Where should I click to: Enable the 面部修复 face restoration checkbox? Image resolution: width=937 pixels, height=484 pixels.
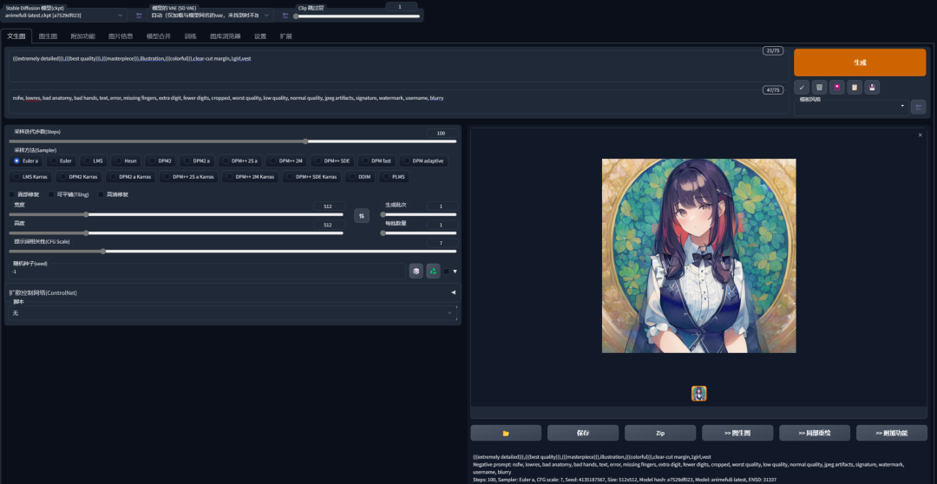pos(12,194)
